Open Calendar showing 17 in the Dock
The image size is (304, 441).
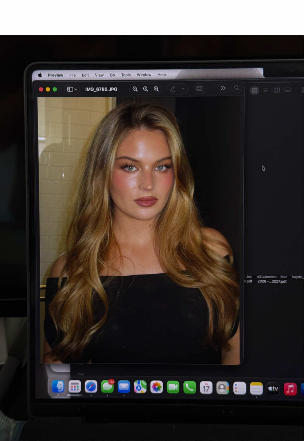pos(206,388)
